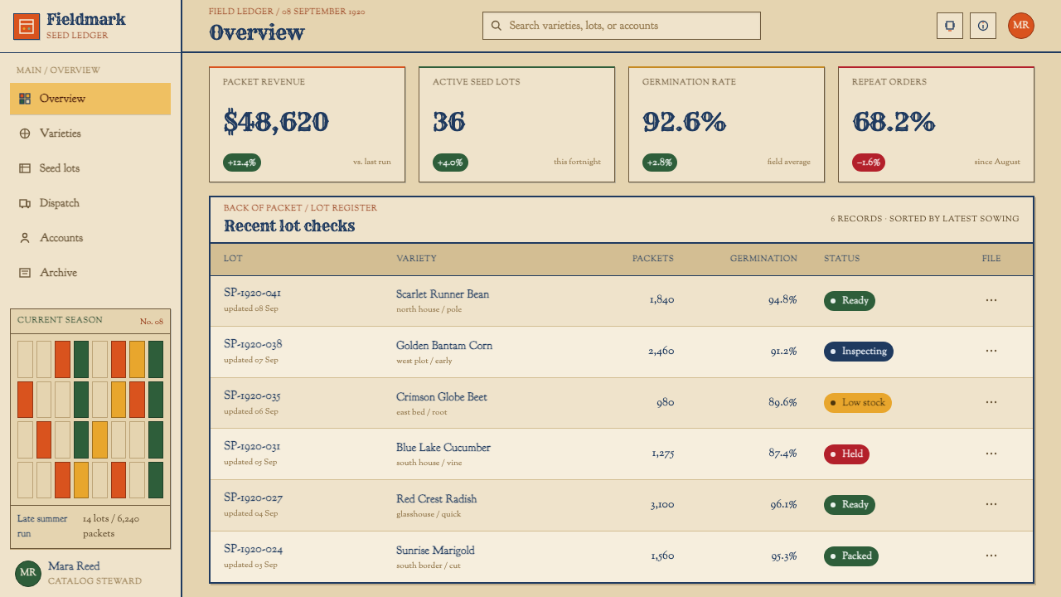Viewport: 1061px width, 597px height.
Task: Sort by the Germination column header
Action: pyautogui.click(x=763, y=259)
